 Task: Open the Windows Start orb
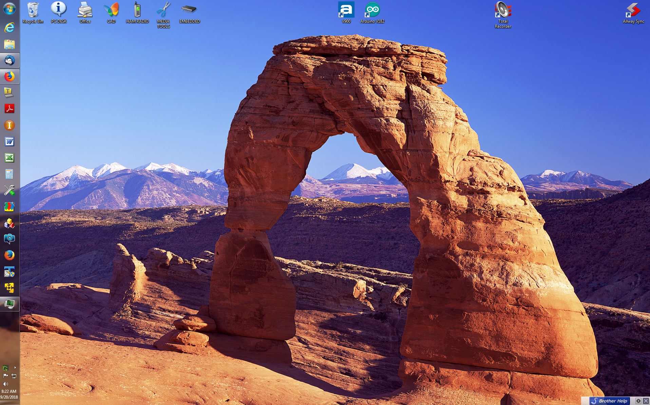coord(9,9)
